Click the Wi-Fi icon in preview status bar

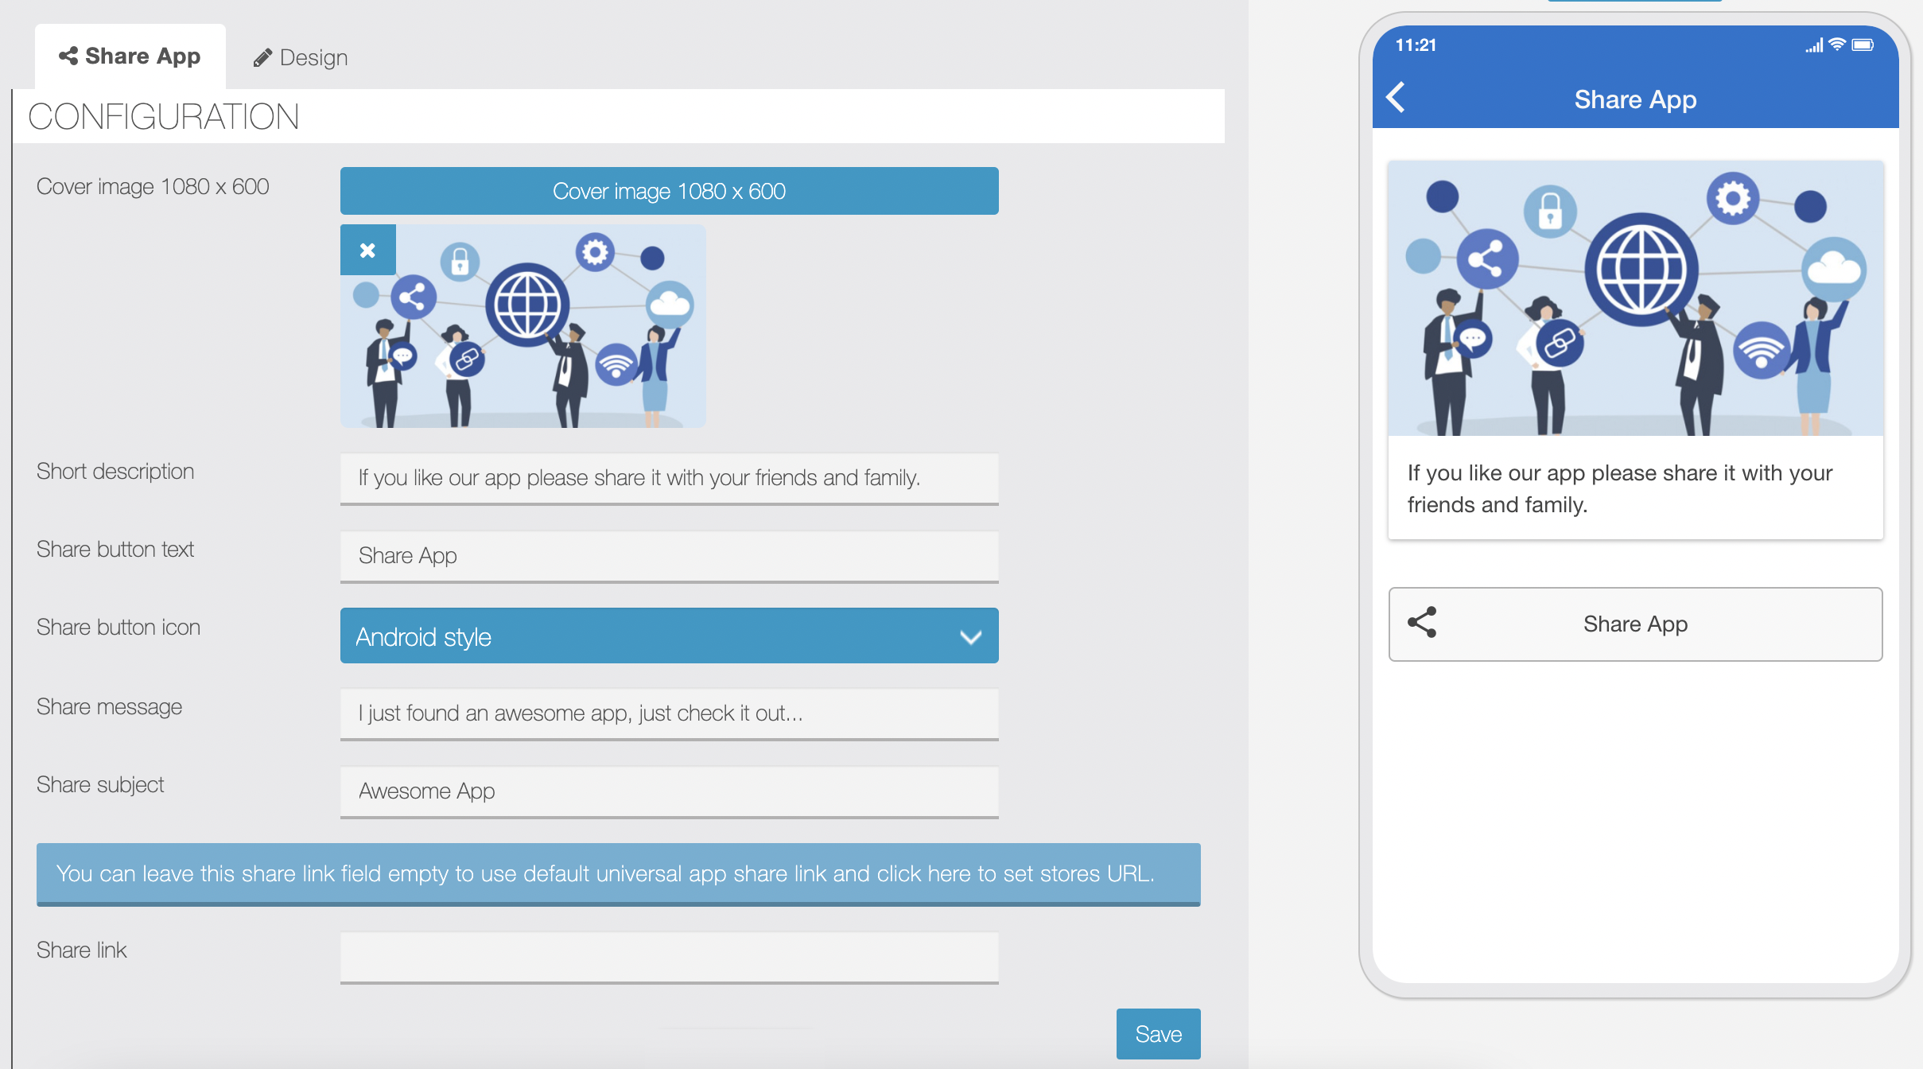pos(1836,45)
